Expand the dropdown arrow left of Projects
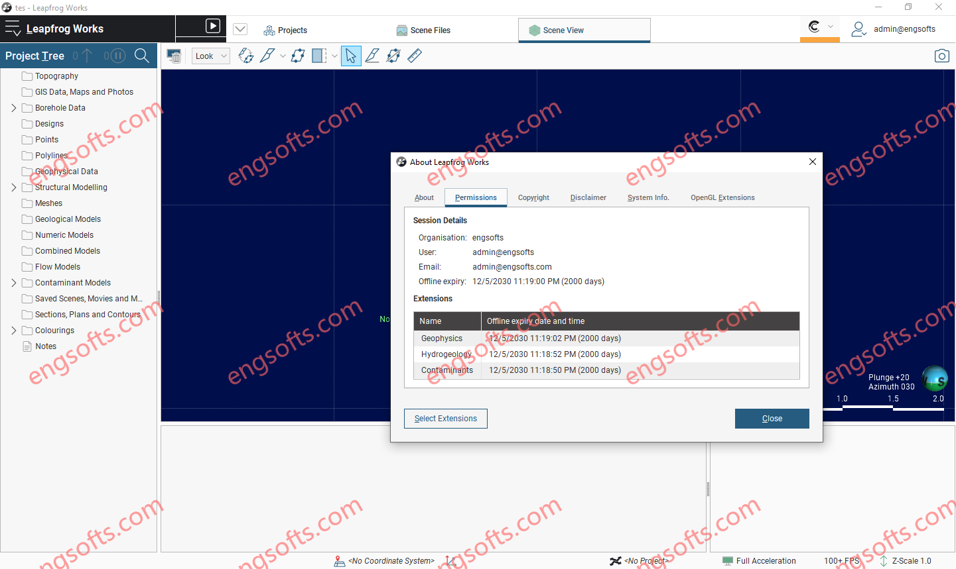The height and width of the screenshot is (569, 956). (240, 29)
